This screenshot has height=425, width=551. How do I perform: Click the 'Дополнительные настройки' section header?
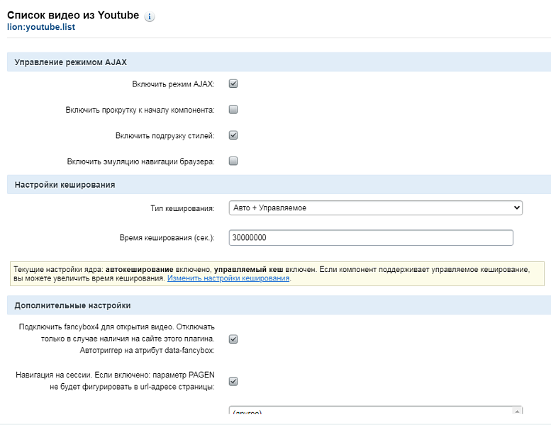coord(72,305)
